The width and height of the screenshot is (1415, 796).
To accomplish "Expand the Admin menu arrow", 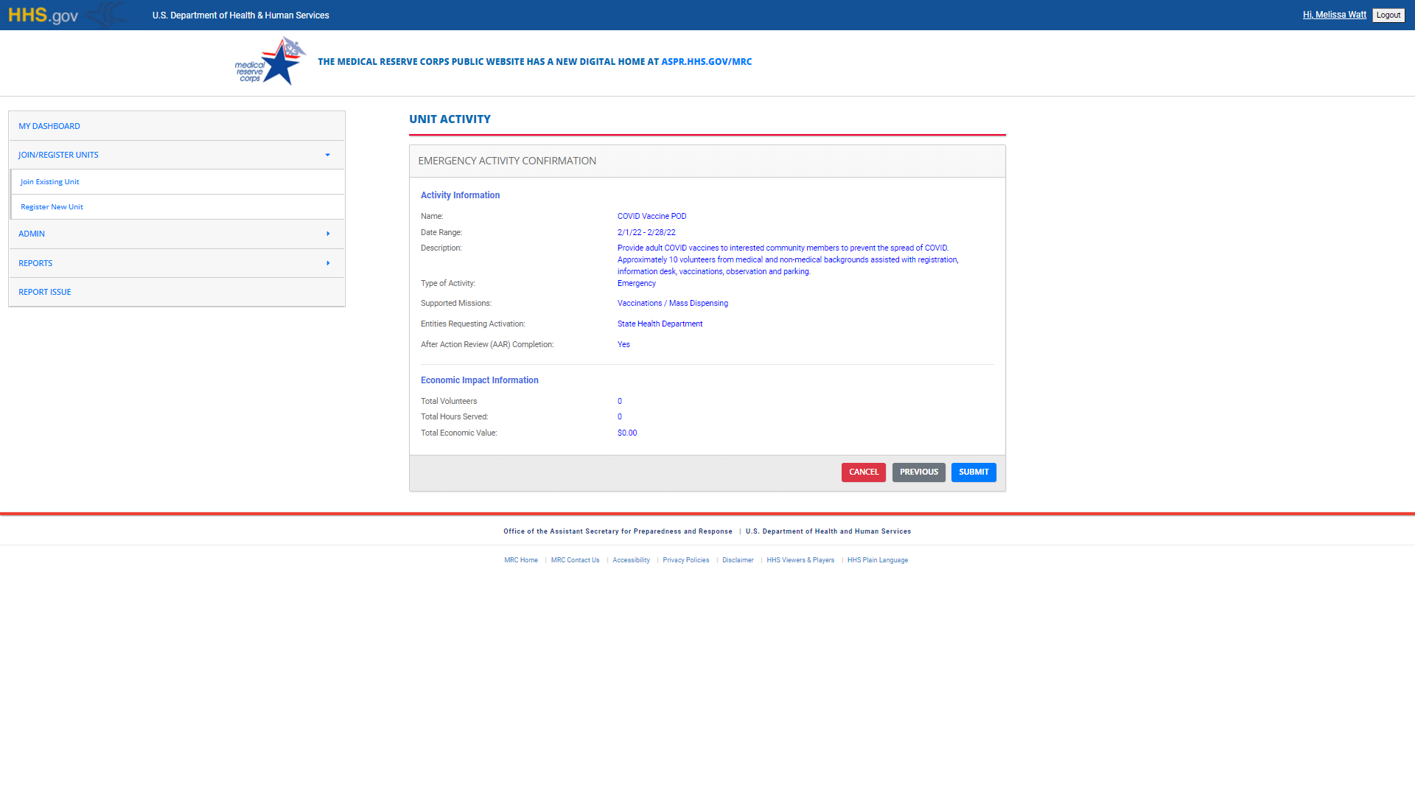I will (328, 234).
